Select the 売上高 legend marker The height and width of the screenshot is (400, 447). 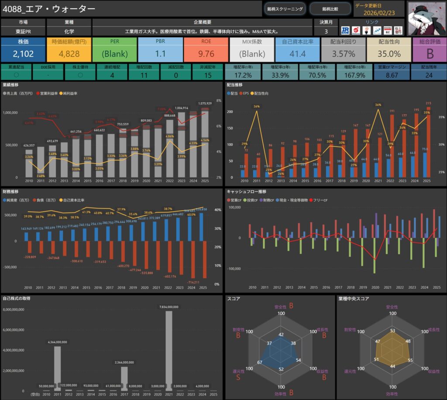[5, 94]
